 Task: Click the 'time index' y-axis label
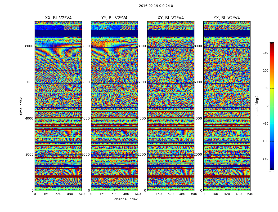coord(21,106)
